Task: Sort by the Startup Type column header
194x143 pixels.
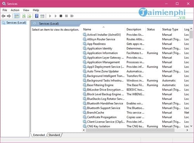Action: (x=172, y=30)
